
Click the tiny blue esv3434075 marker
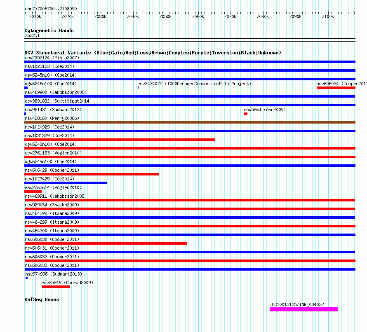click(x=138, y=88)
